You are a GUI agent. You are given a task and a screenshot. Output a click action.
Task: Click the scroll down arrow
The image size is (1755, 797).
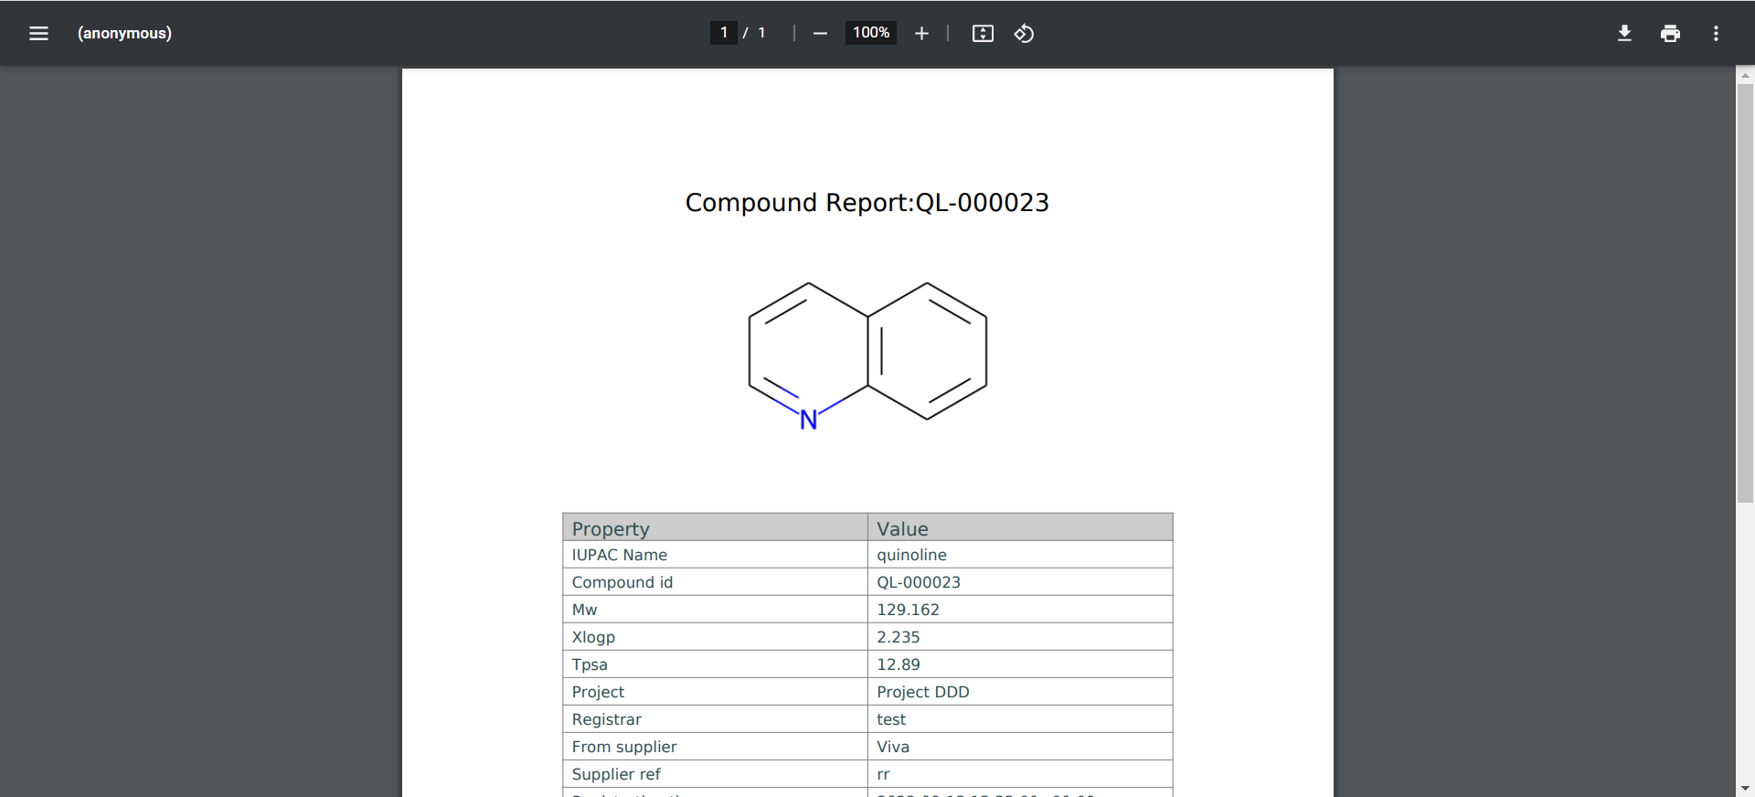[x=1745, y=788]
